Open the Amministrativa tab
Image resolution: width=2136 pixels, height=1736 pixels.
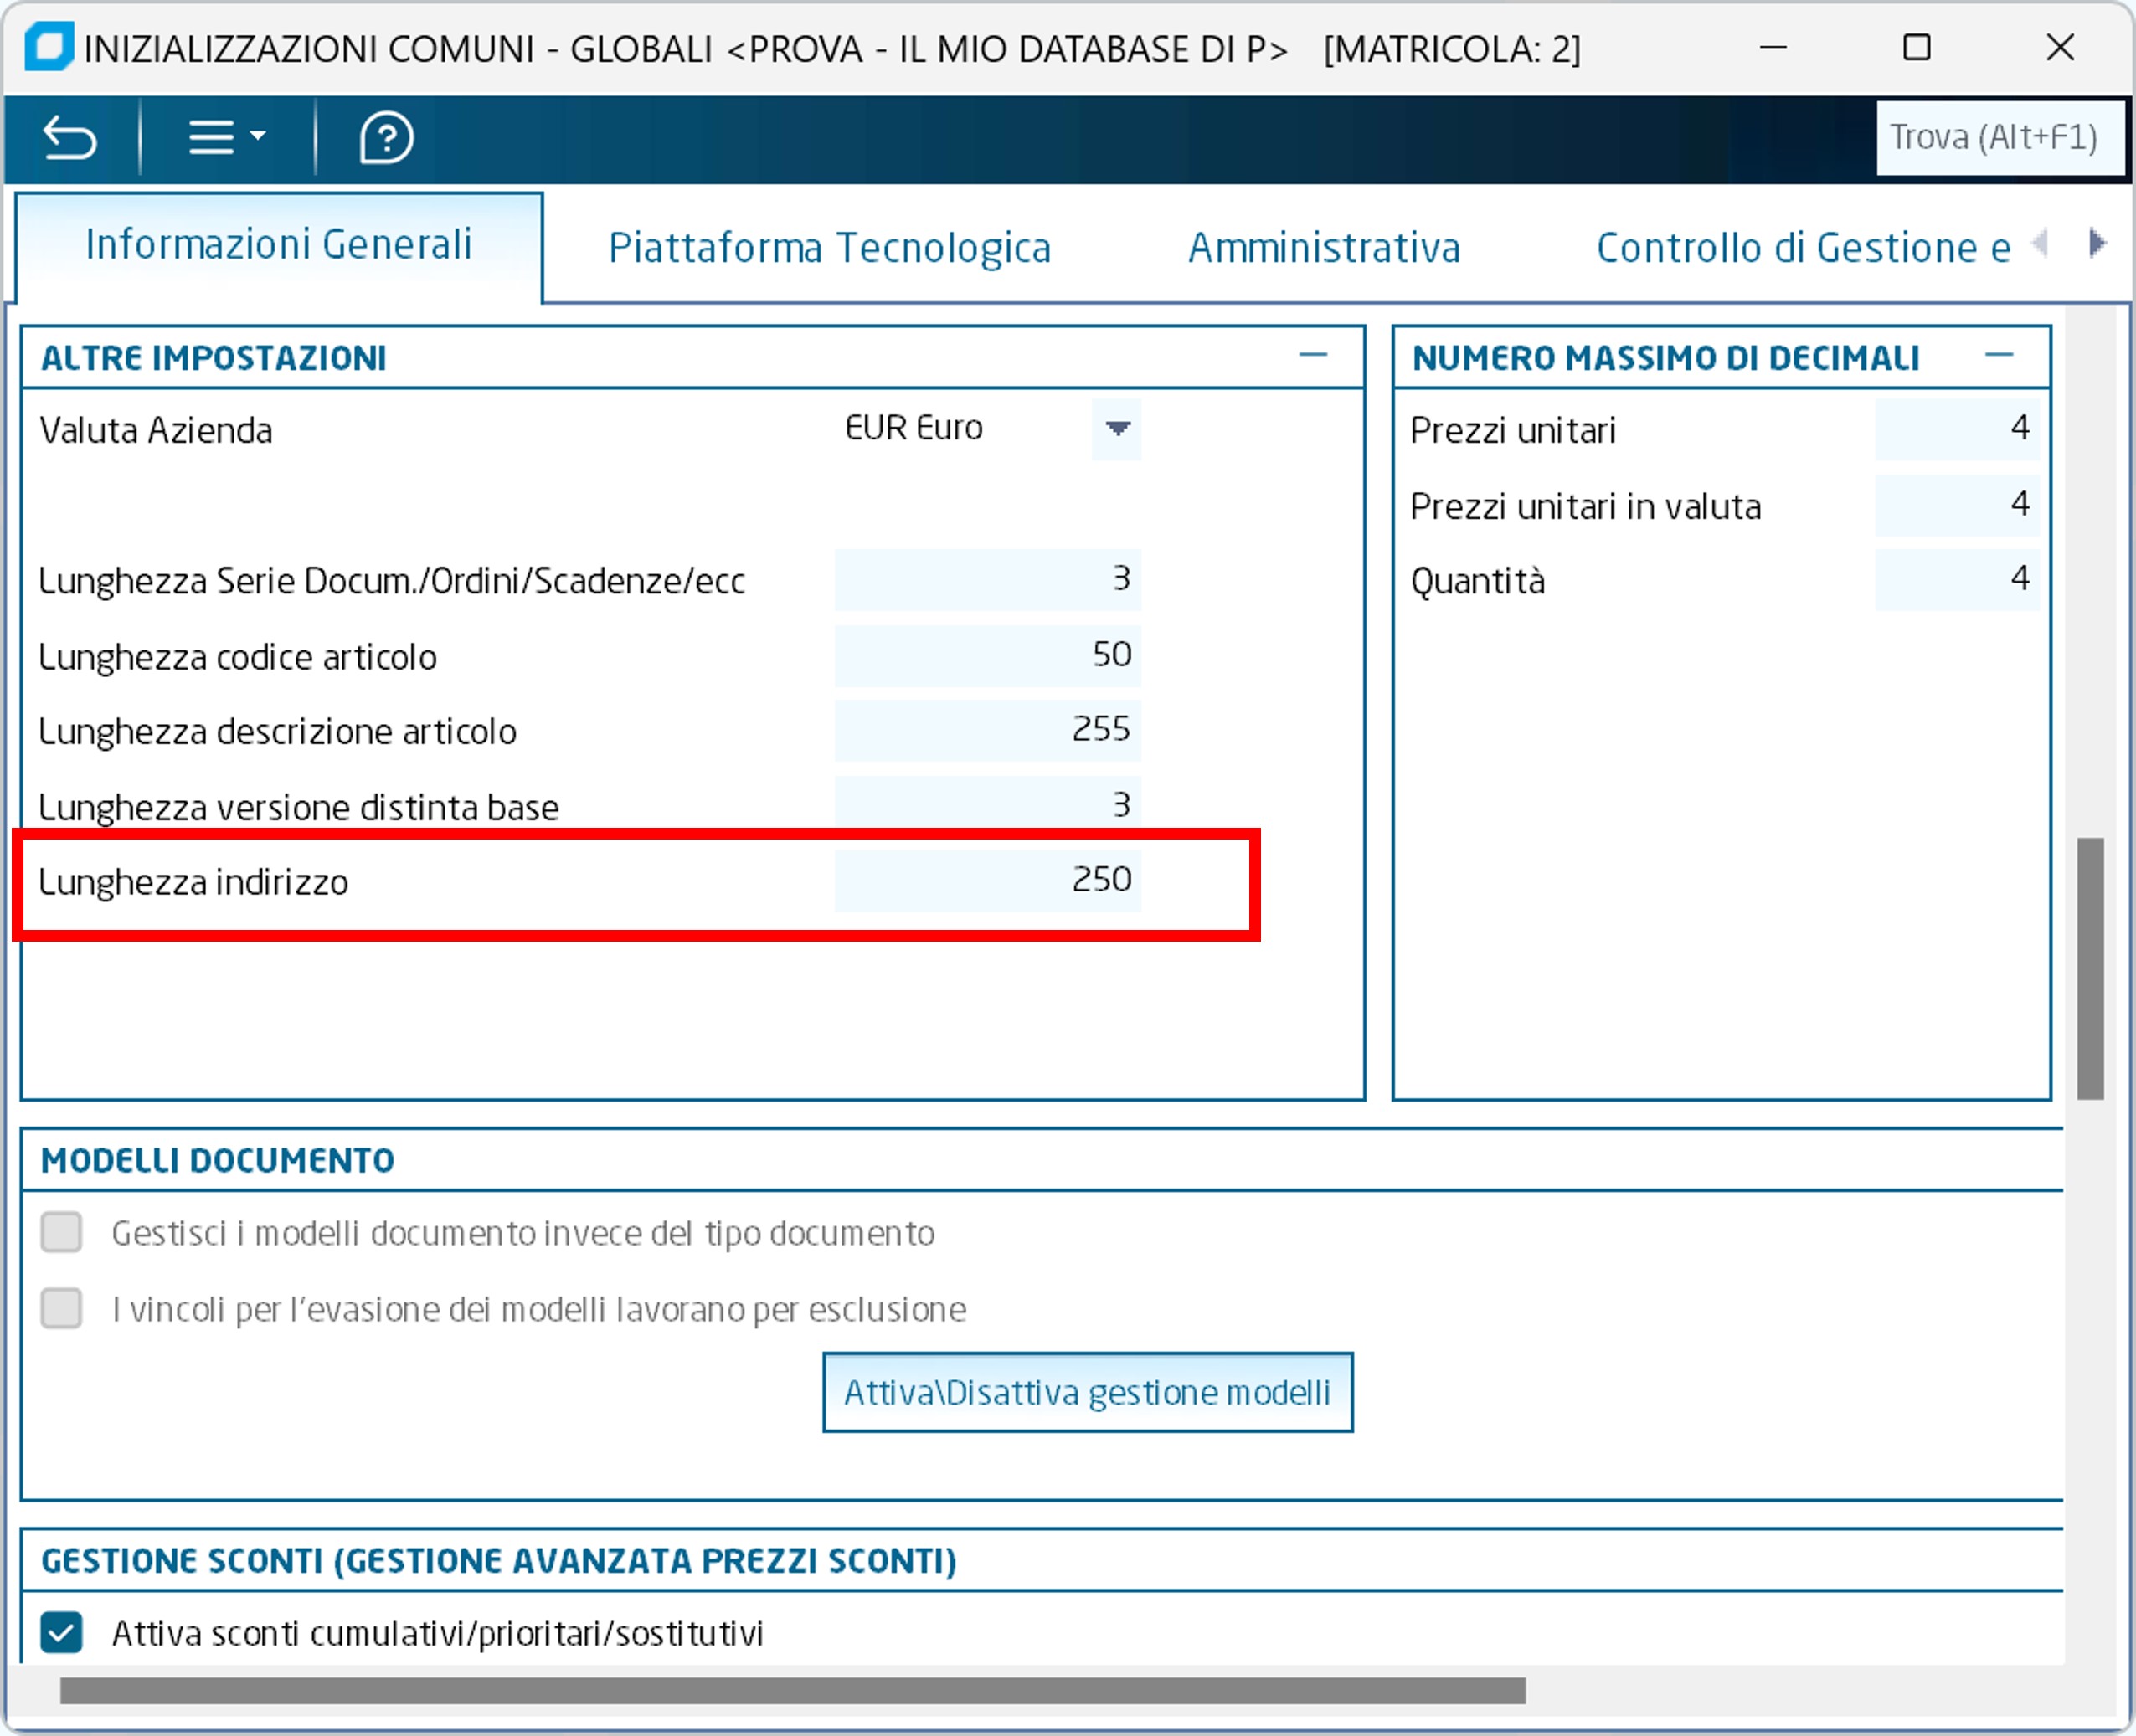coord(1324,248)
